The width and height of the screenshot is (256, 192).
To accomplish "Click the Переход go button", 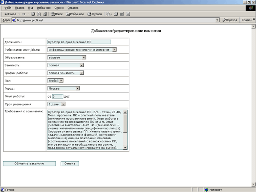I will (x=230, y=20).
